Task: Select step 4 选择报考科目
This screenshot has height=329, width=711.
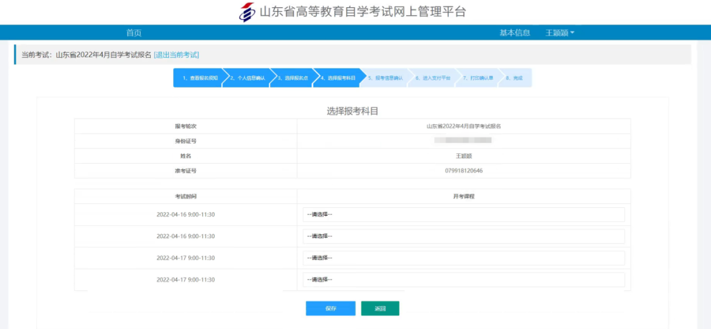Action: 338,78
